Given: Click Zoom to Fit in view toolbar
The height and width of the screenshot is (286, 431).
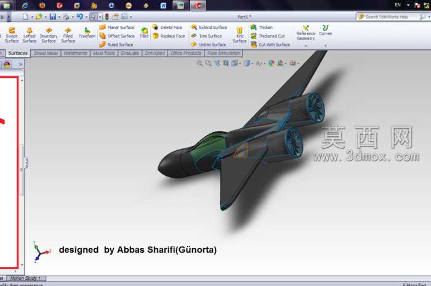Looking at the screenshot, I should tap(200, 63).
